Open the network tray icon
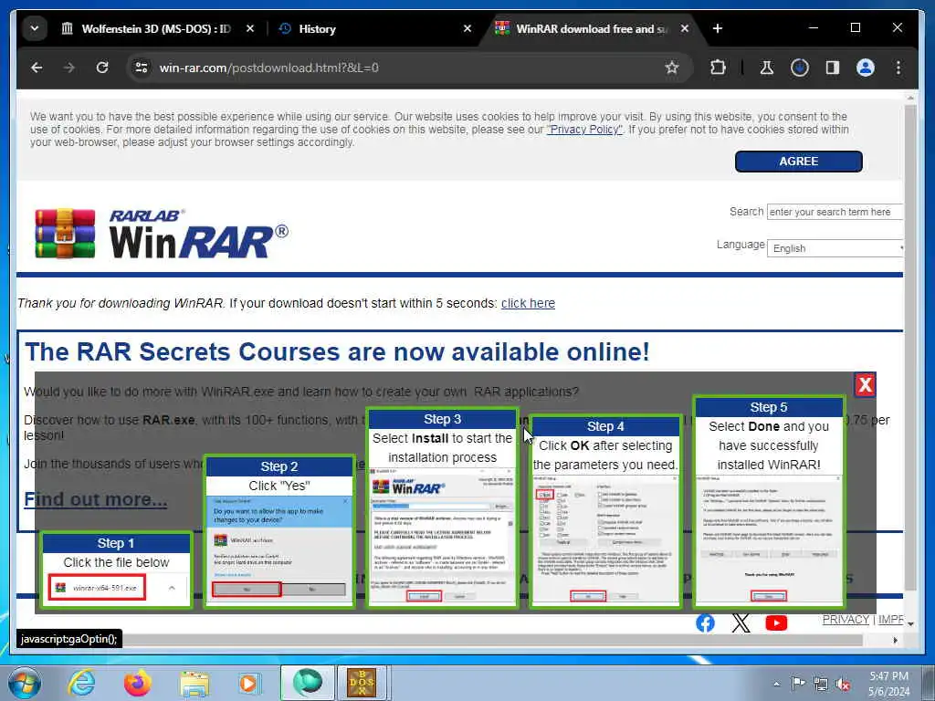Screen dimensions: 935x701 pyautogui.click(x=821, y=684)
